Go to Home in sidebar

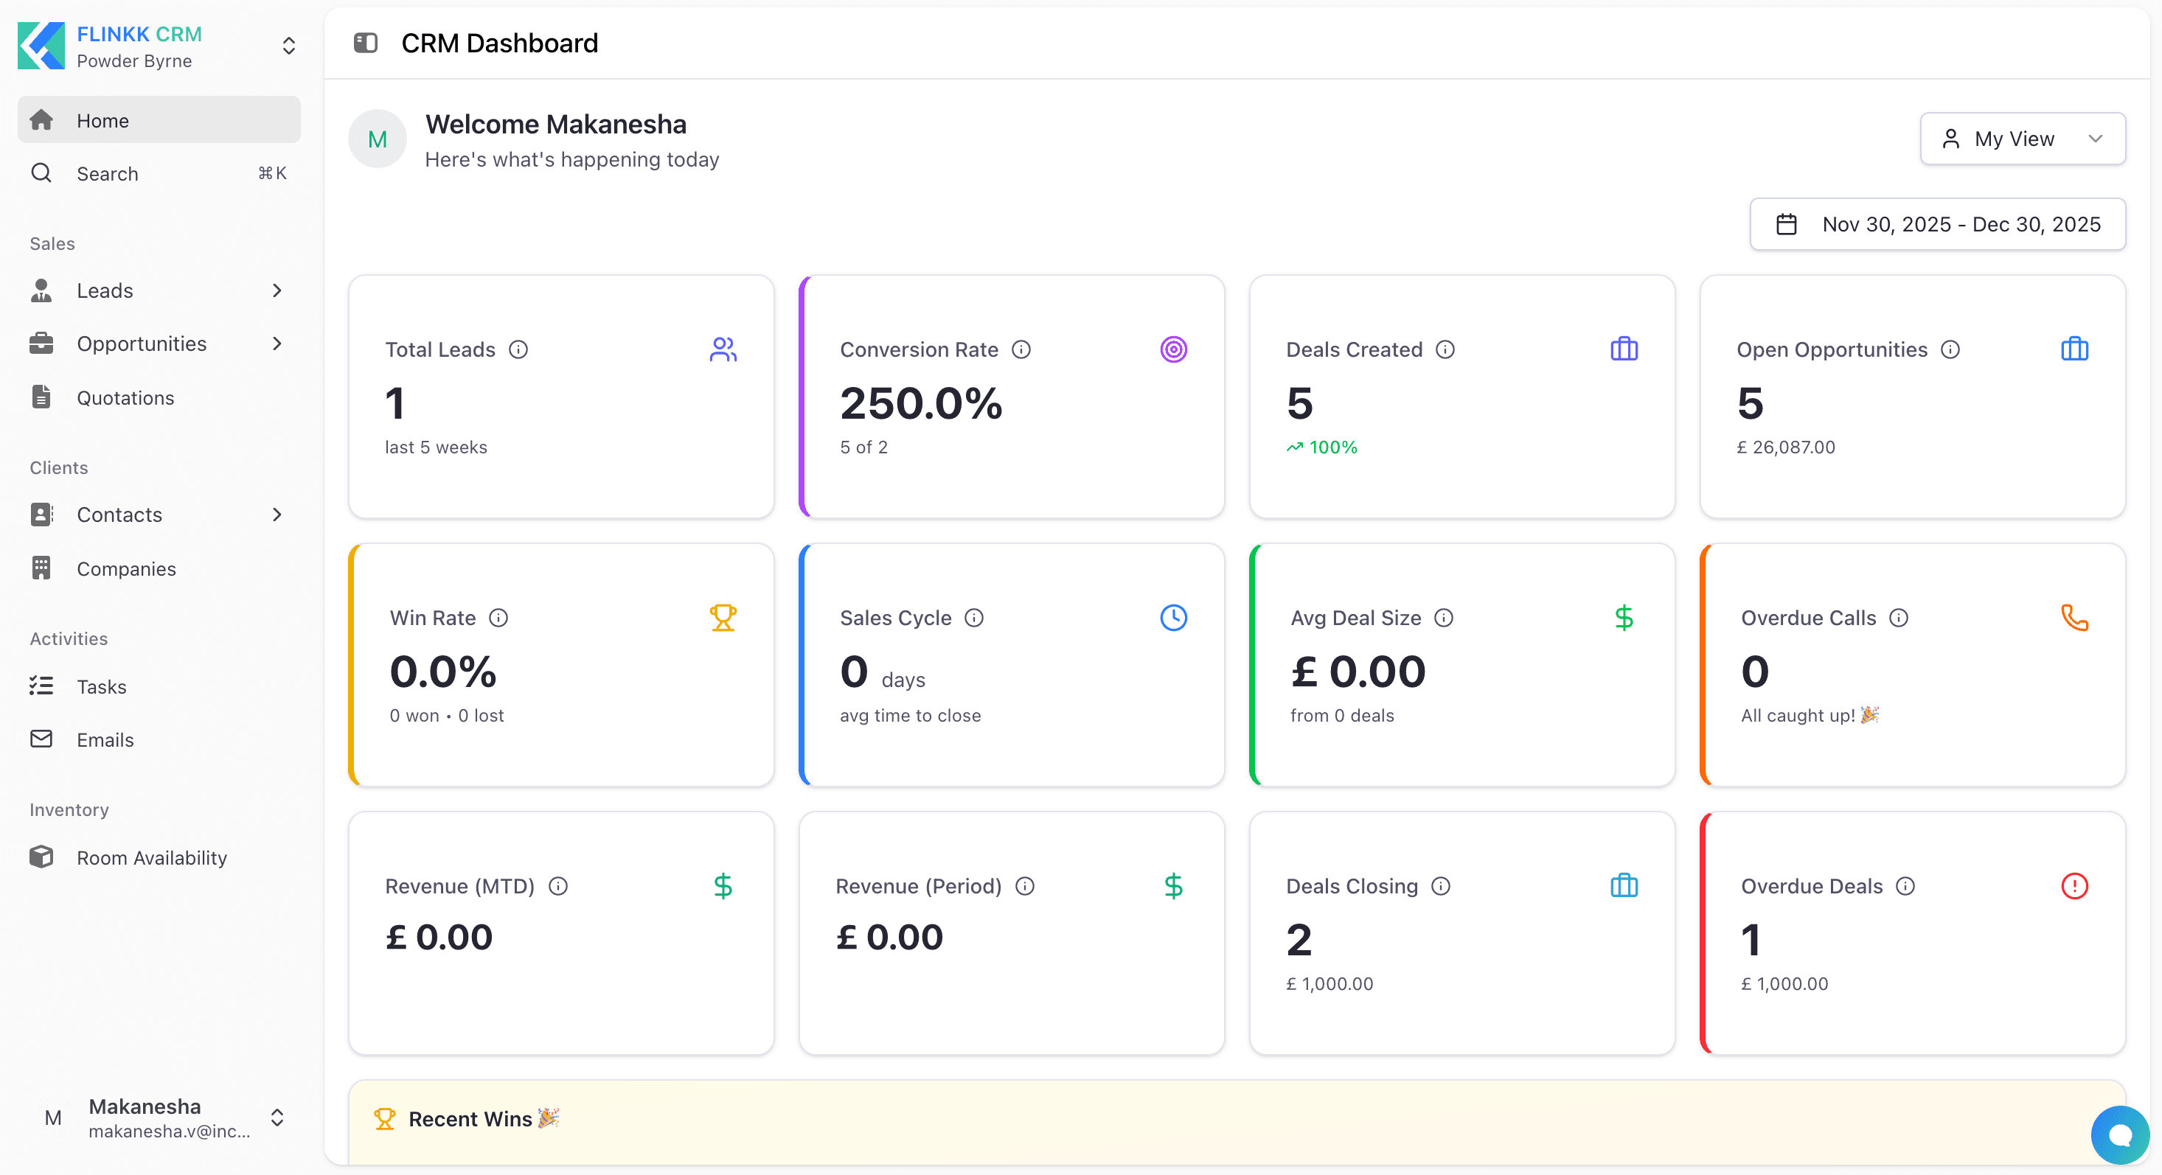click(x=159, y=120)
